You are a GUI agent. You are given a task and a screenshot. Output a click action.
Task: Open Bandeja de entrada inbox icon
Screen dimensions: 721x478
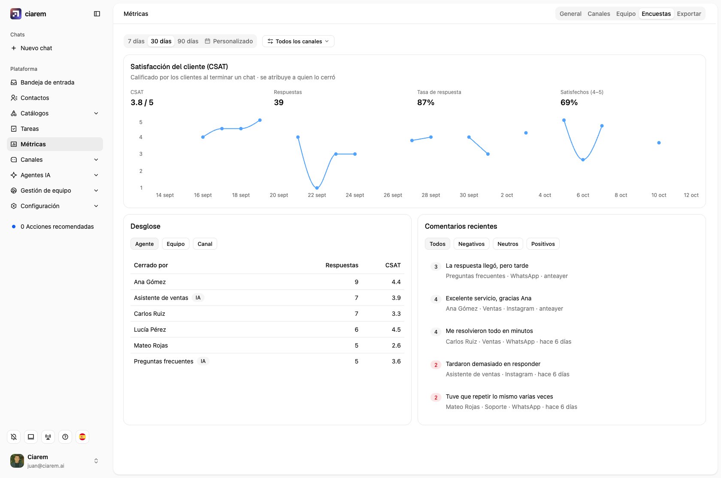[x=14, y=82]
